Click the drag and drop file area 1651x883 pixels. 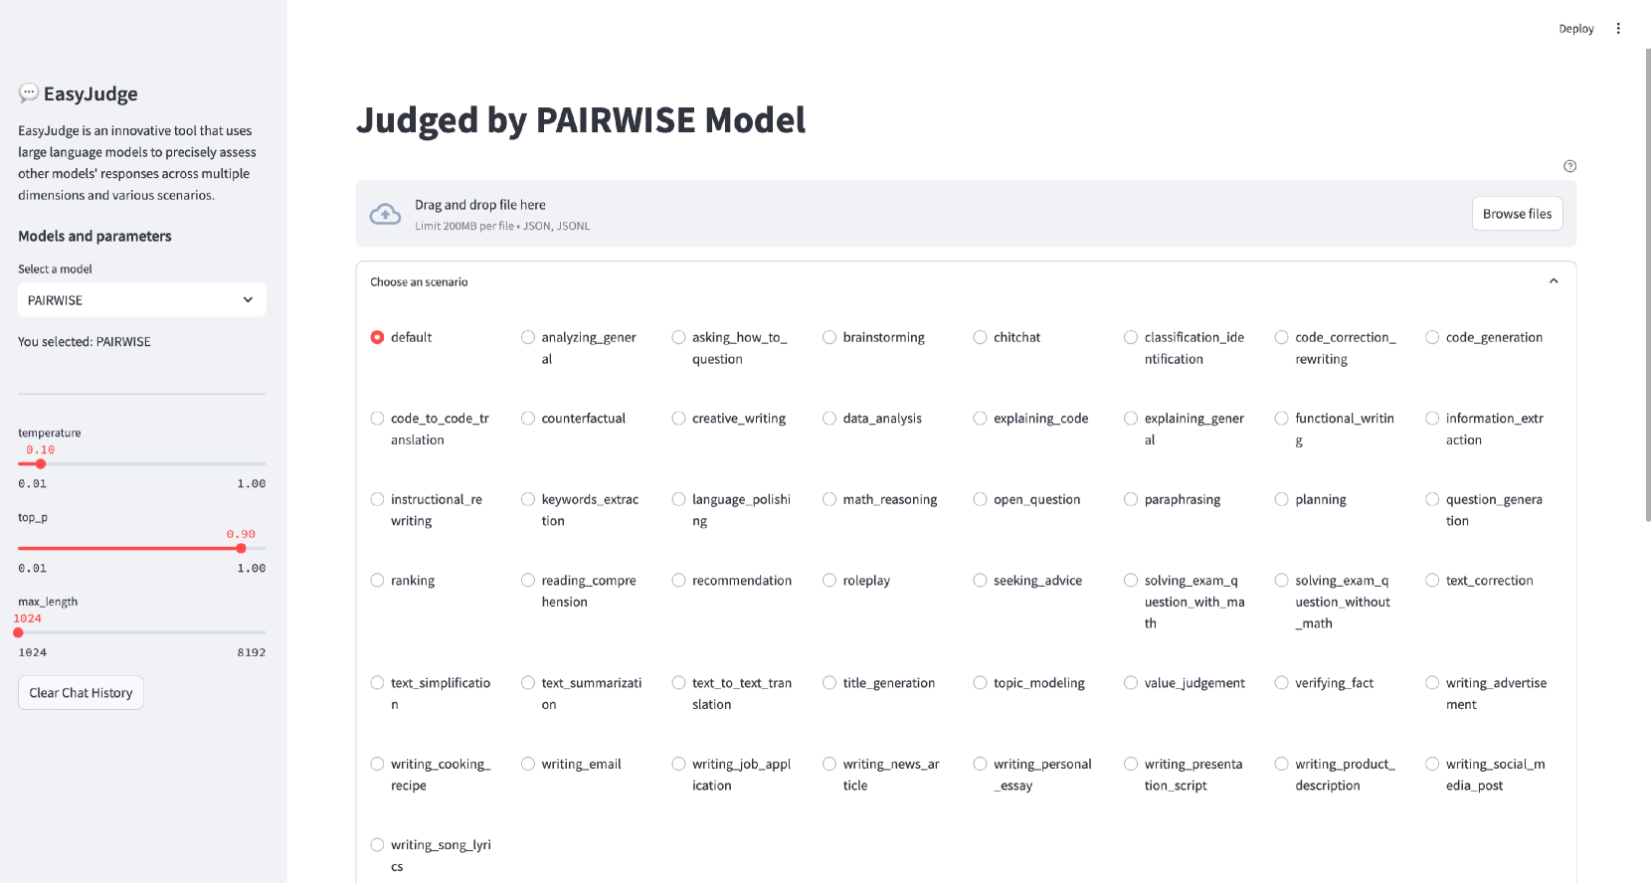[x=895, y=214]
